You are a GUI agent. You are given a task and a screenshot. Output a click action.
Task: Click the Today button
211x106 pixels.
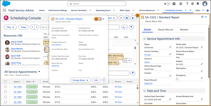point(23,27)
